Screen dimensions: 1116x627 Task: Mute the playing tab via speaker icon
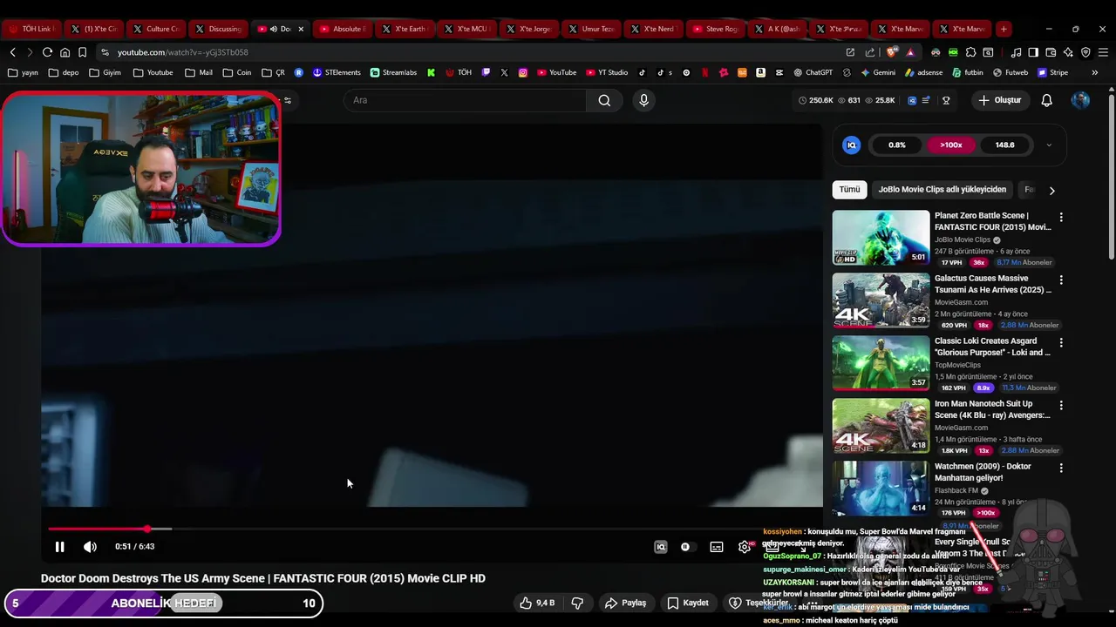tap(274, 29)
